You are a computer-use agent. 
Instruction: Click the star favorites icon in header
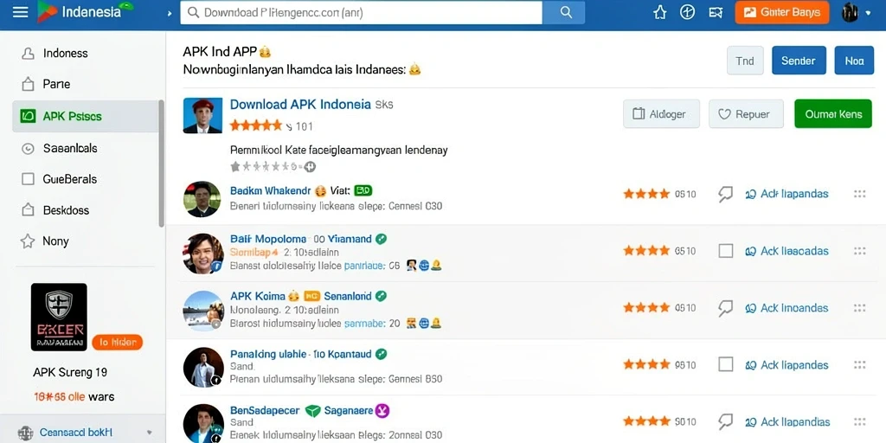[x=659, y=12]
